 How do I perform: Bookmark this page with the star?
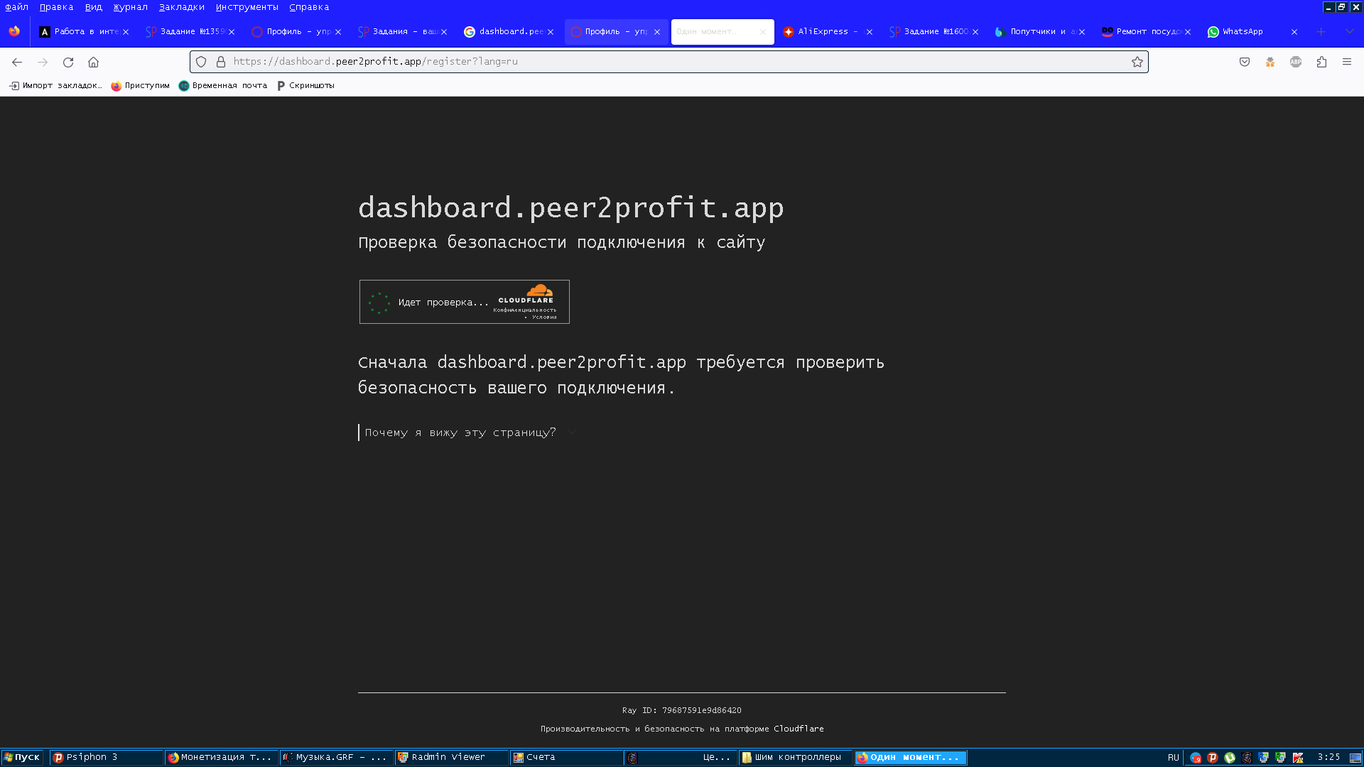pos(1137,62)
